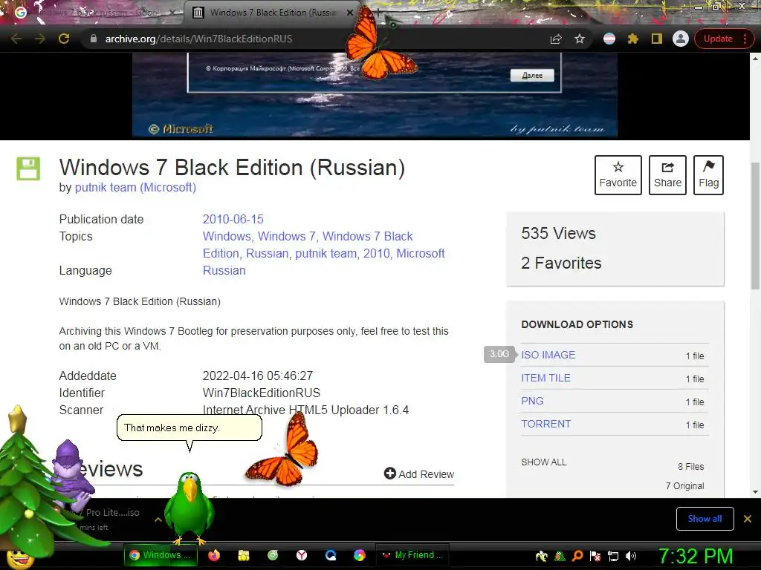761x570 pixels.
Task: Open Chrome's three-dot menu beside Update
Action: coord(745,39)
